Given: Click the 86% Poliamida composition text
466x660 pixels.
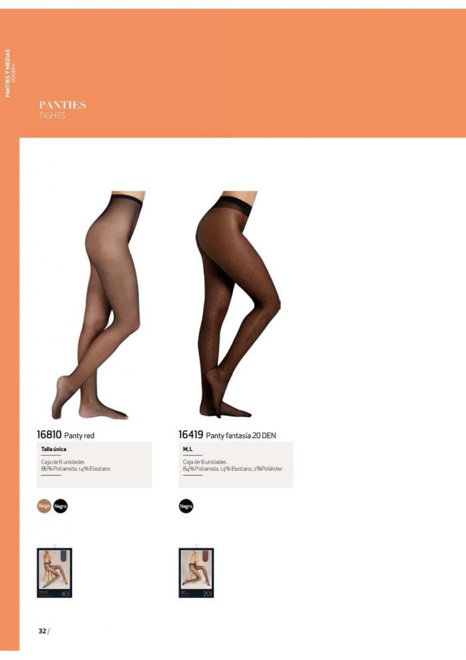Looking at the screenshot, I should [76, 468].
